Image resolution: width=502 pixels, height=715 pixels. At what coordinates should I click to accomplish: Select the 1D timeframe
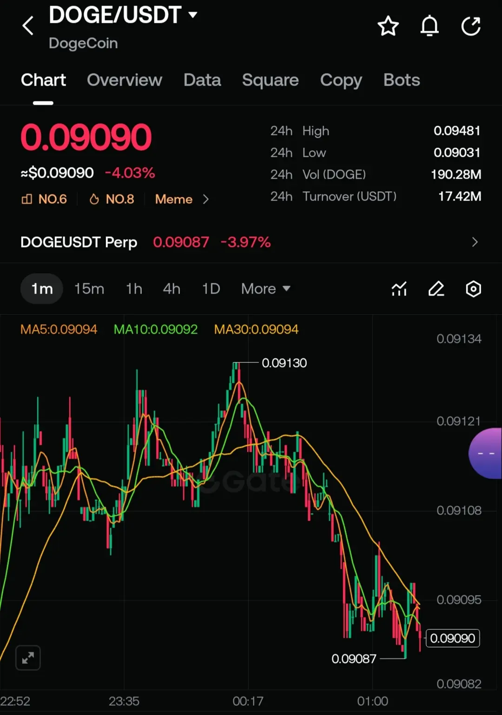point(211,289)
